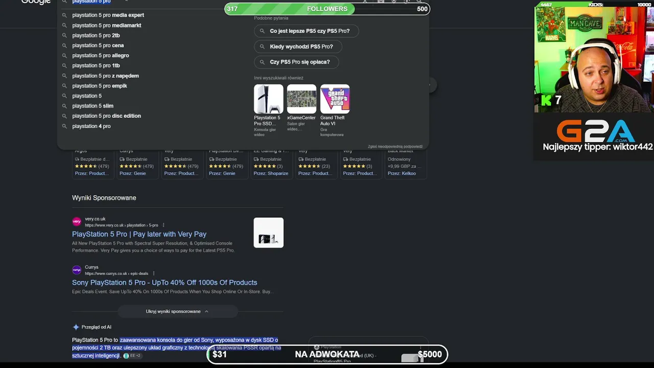654x368 pixels.
Task: Click the magnifier beside 'playstation 5 pro z napędem'
Action: [64, 76]
